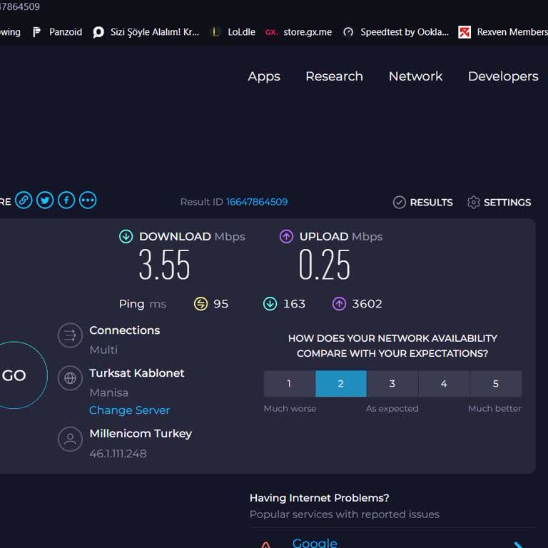Click the 0.25 upload speed value
The height and width of the screenshot is (548, 548).
coord(324,264)
